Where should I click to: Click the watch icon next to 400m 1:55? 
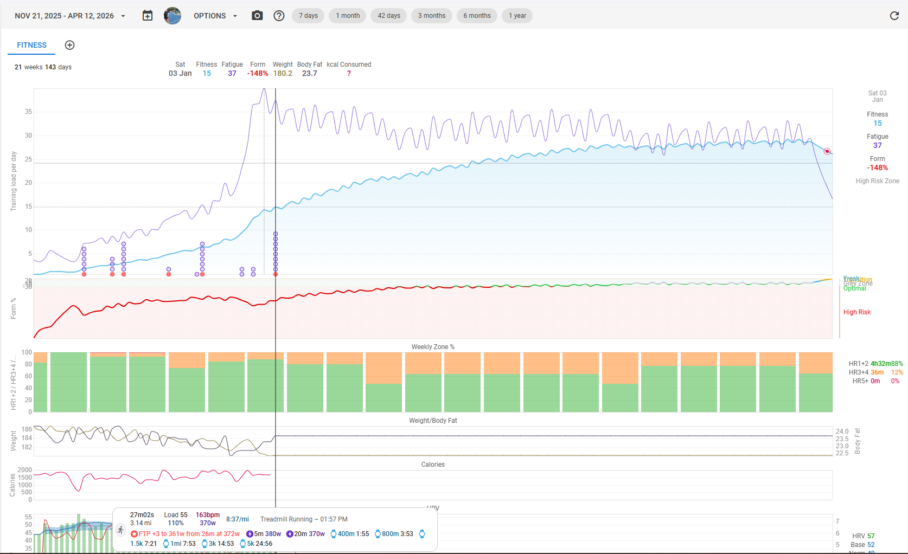334,534
